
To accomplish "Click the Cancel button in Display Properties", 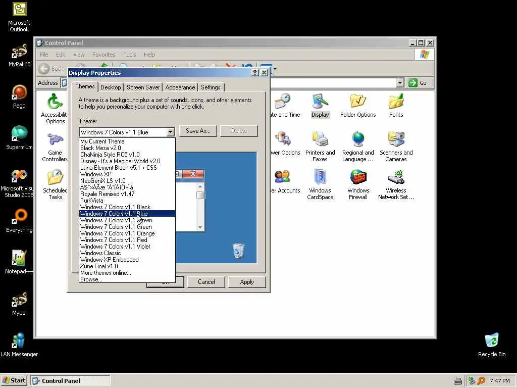I will 206,282.
